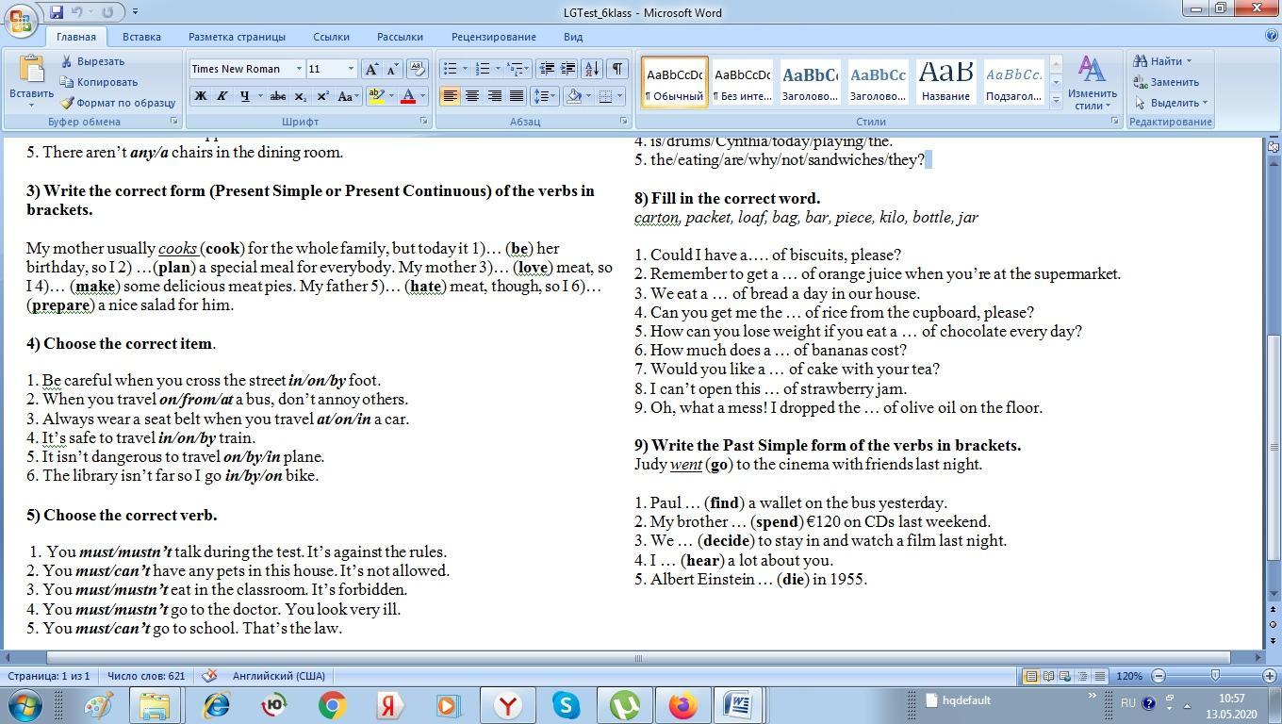Open the Ссылки tab
1282x724 pixels.
pyautogui.click(x=331, y=37)
